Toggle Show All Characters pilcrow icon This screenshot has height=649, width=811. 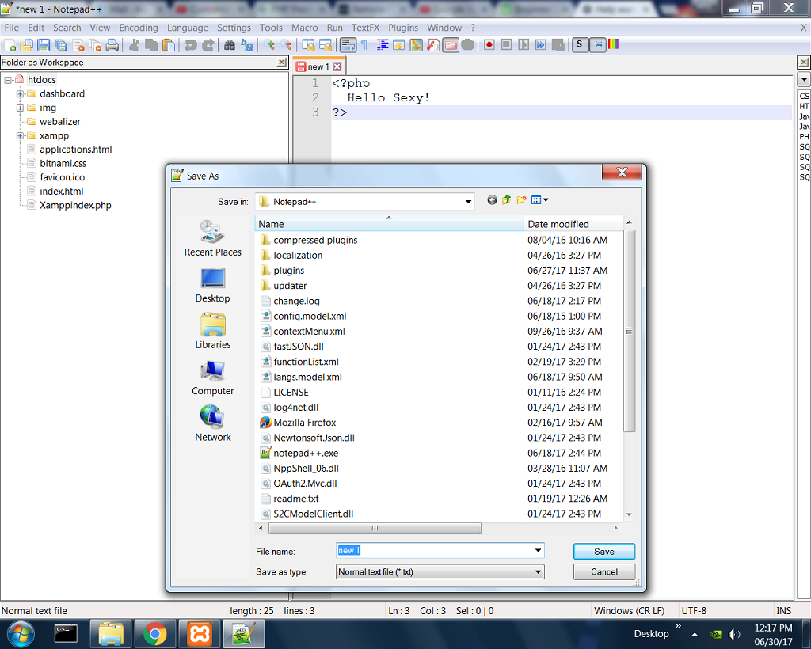(x=364, y=45)
